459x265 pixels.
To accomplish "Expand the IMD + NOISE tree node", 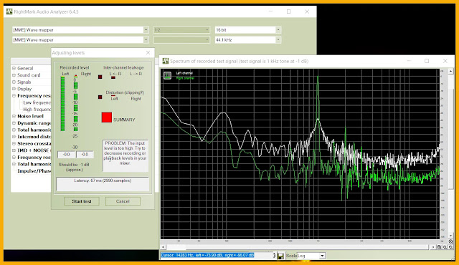I will [14, 150].
